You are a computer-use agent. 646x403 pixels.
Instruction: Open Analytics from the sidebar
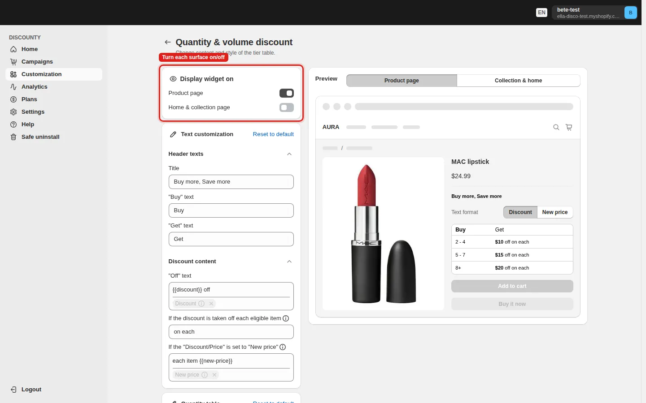tap(54, 87)
